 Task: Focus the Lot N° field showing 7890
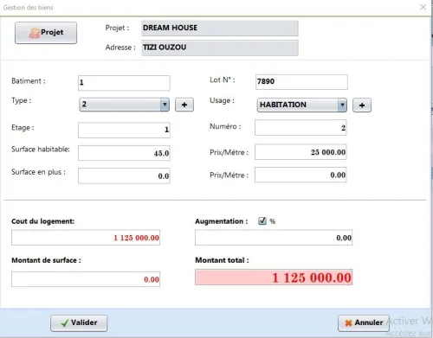[301, 82]
